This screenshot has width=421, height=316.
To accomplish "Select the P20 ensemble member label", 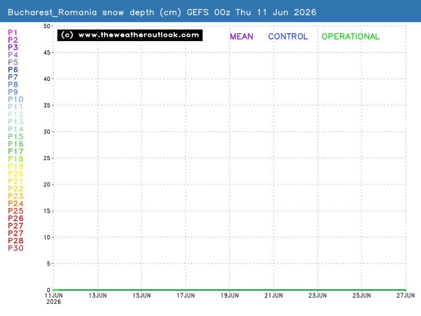I will 16,174.
